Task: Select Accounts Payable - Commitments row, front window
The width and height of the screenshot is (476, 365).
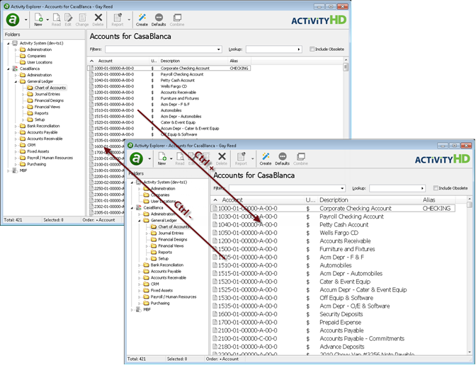Action: tap(334, 339)
